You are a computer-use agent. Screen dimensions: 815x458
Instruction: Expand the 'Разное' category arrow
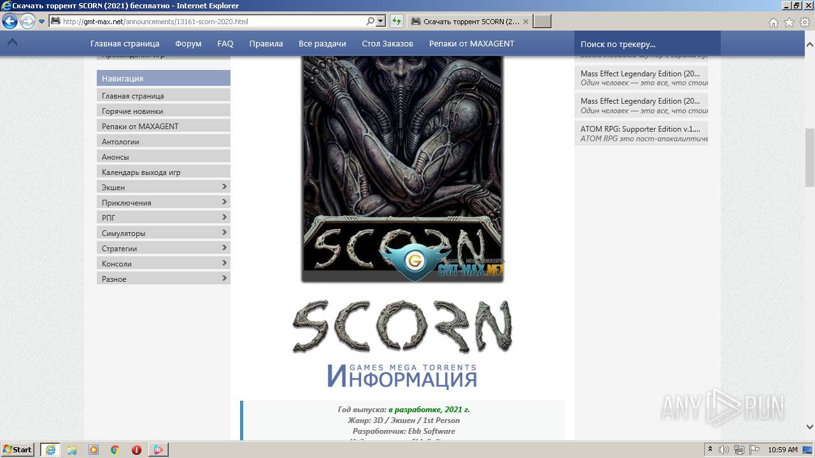(x=224, y=278)
